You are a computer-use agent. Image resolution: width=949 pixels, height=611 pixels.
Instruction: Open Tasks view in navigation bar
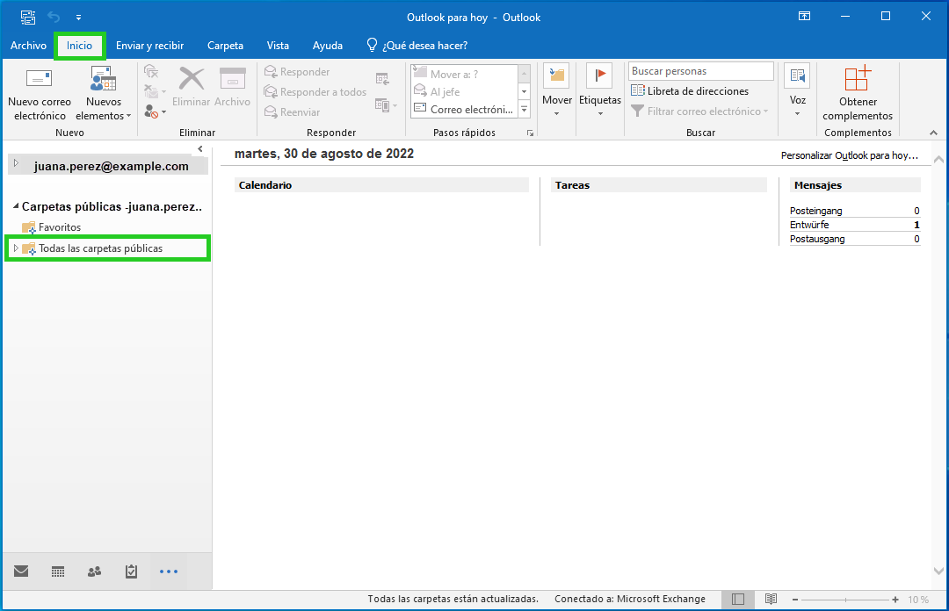click(x=132, y=571)
